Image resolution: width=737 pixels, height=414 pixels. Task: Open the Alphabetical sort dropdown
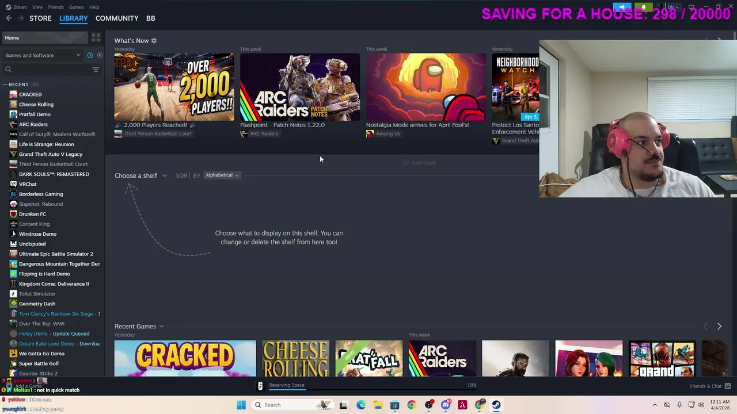(222, 175)
